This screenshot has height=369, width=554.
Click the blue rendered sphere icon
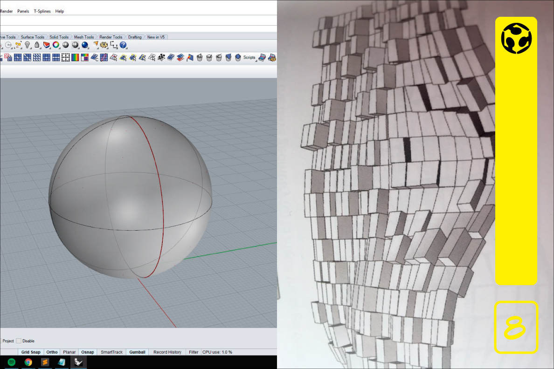pyautogui.click(x=85, y=45)
